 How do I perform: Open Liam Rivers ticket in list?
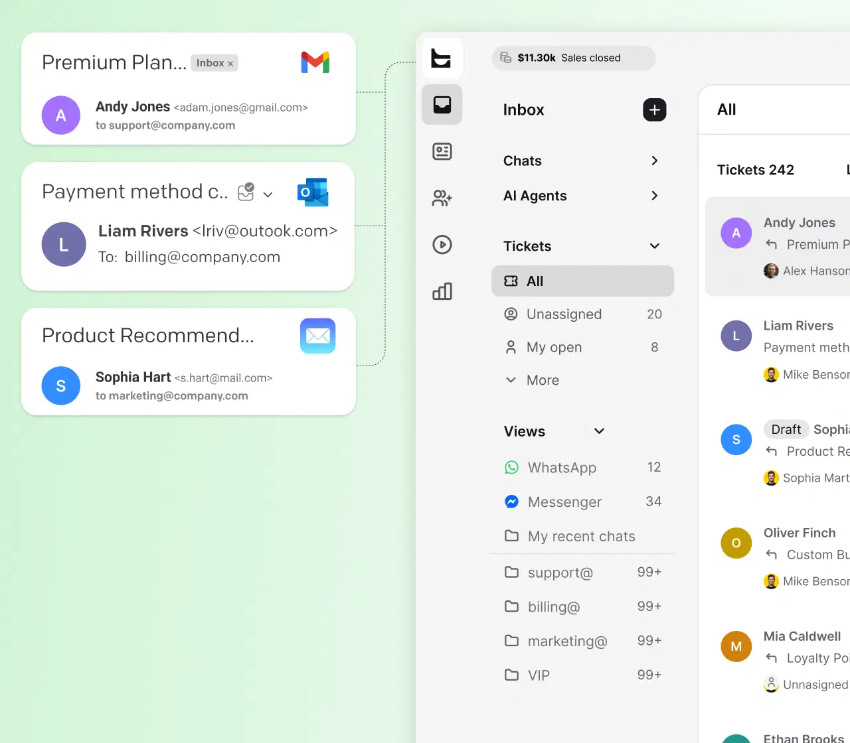778,350
